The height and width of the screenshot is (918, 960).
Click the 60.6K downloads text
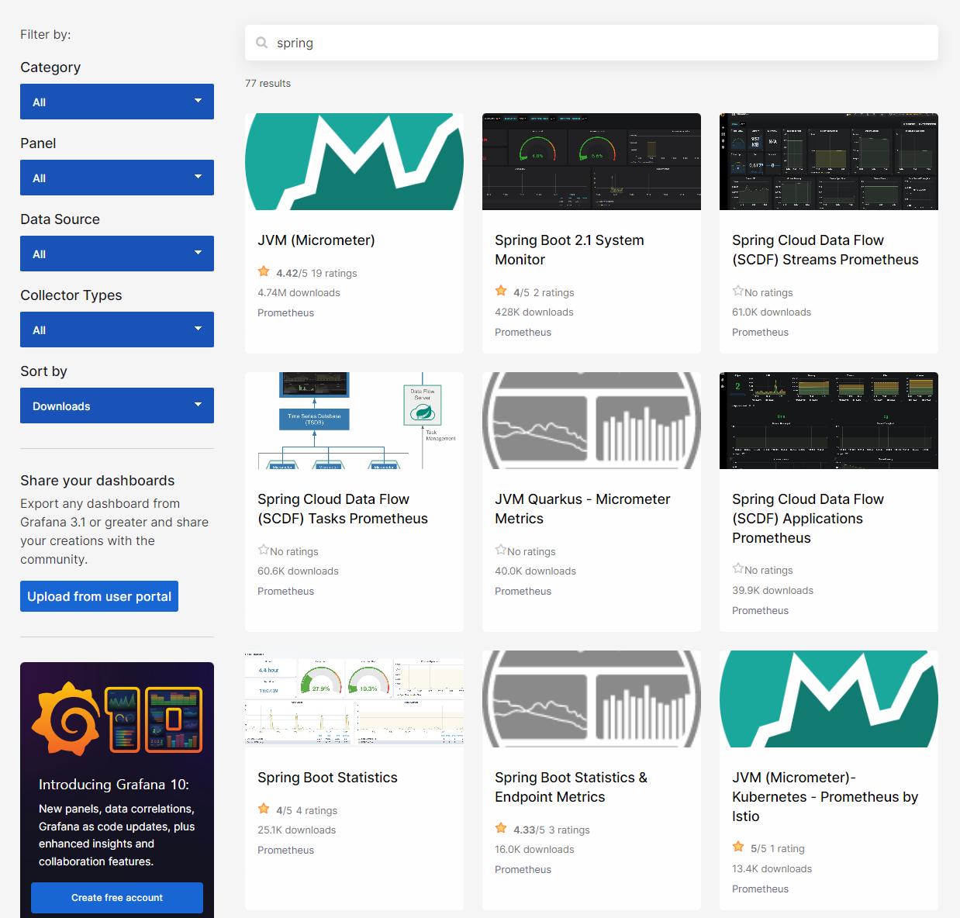coord(298,571)
